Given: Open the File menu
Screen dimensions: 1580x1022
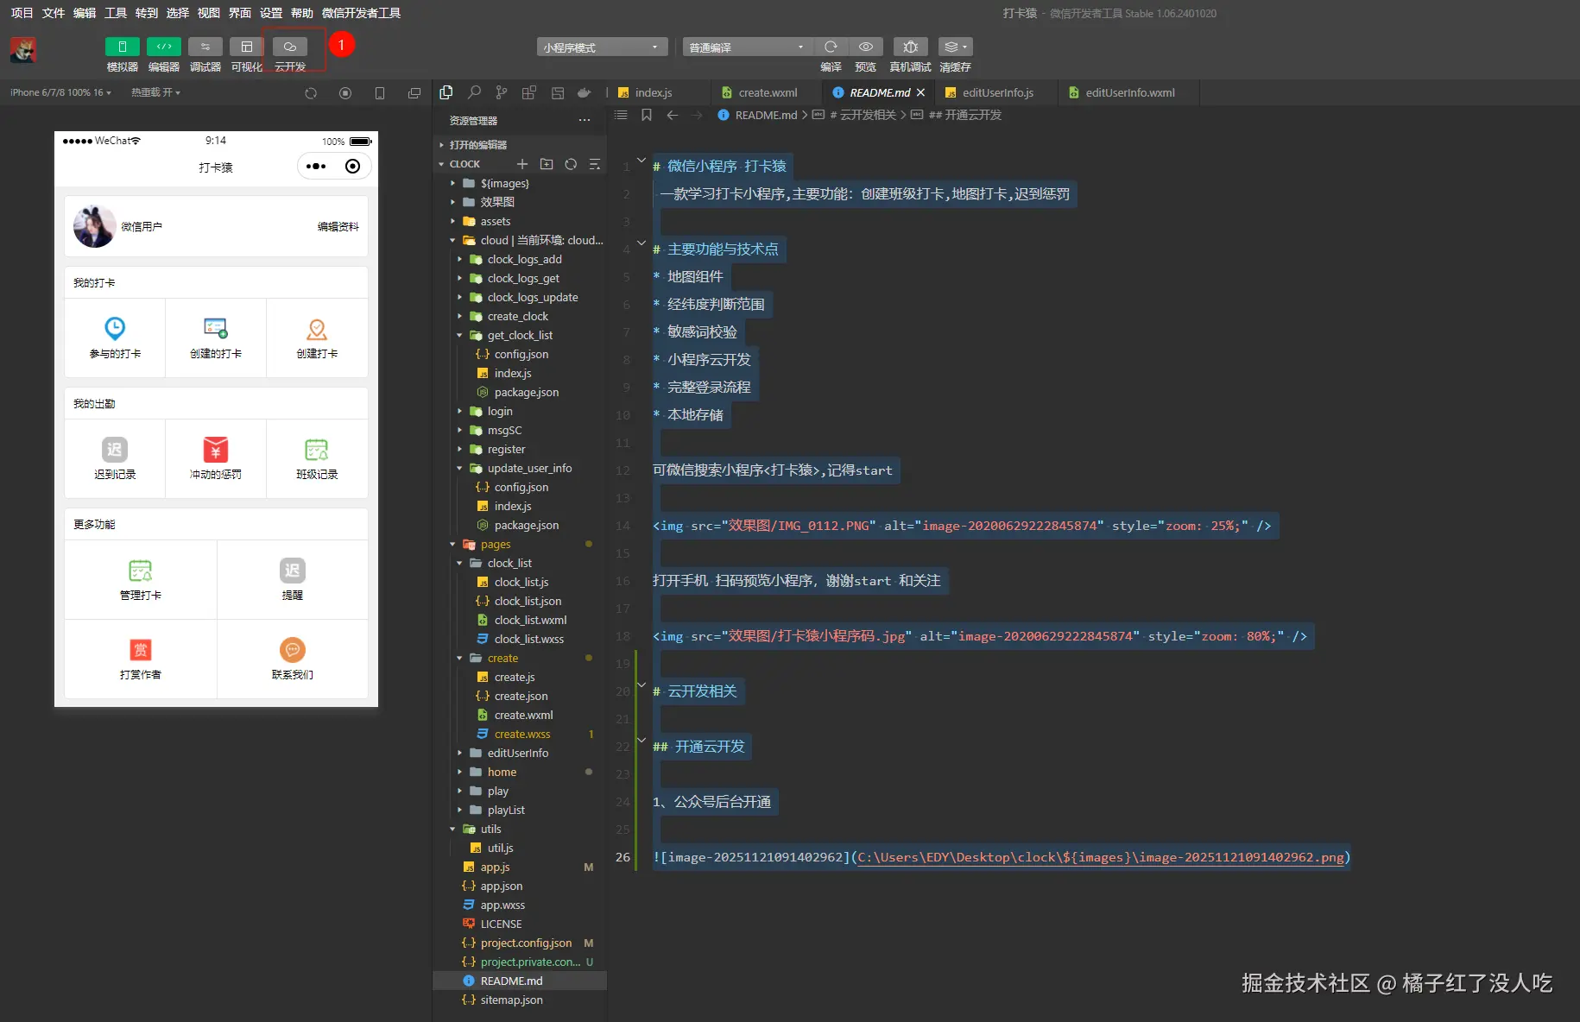Looking at the screenshot, I should 54,13.
